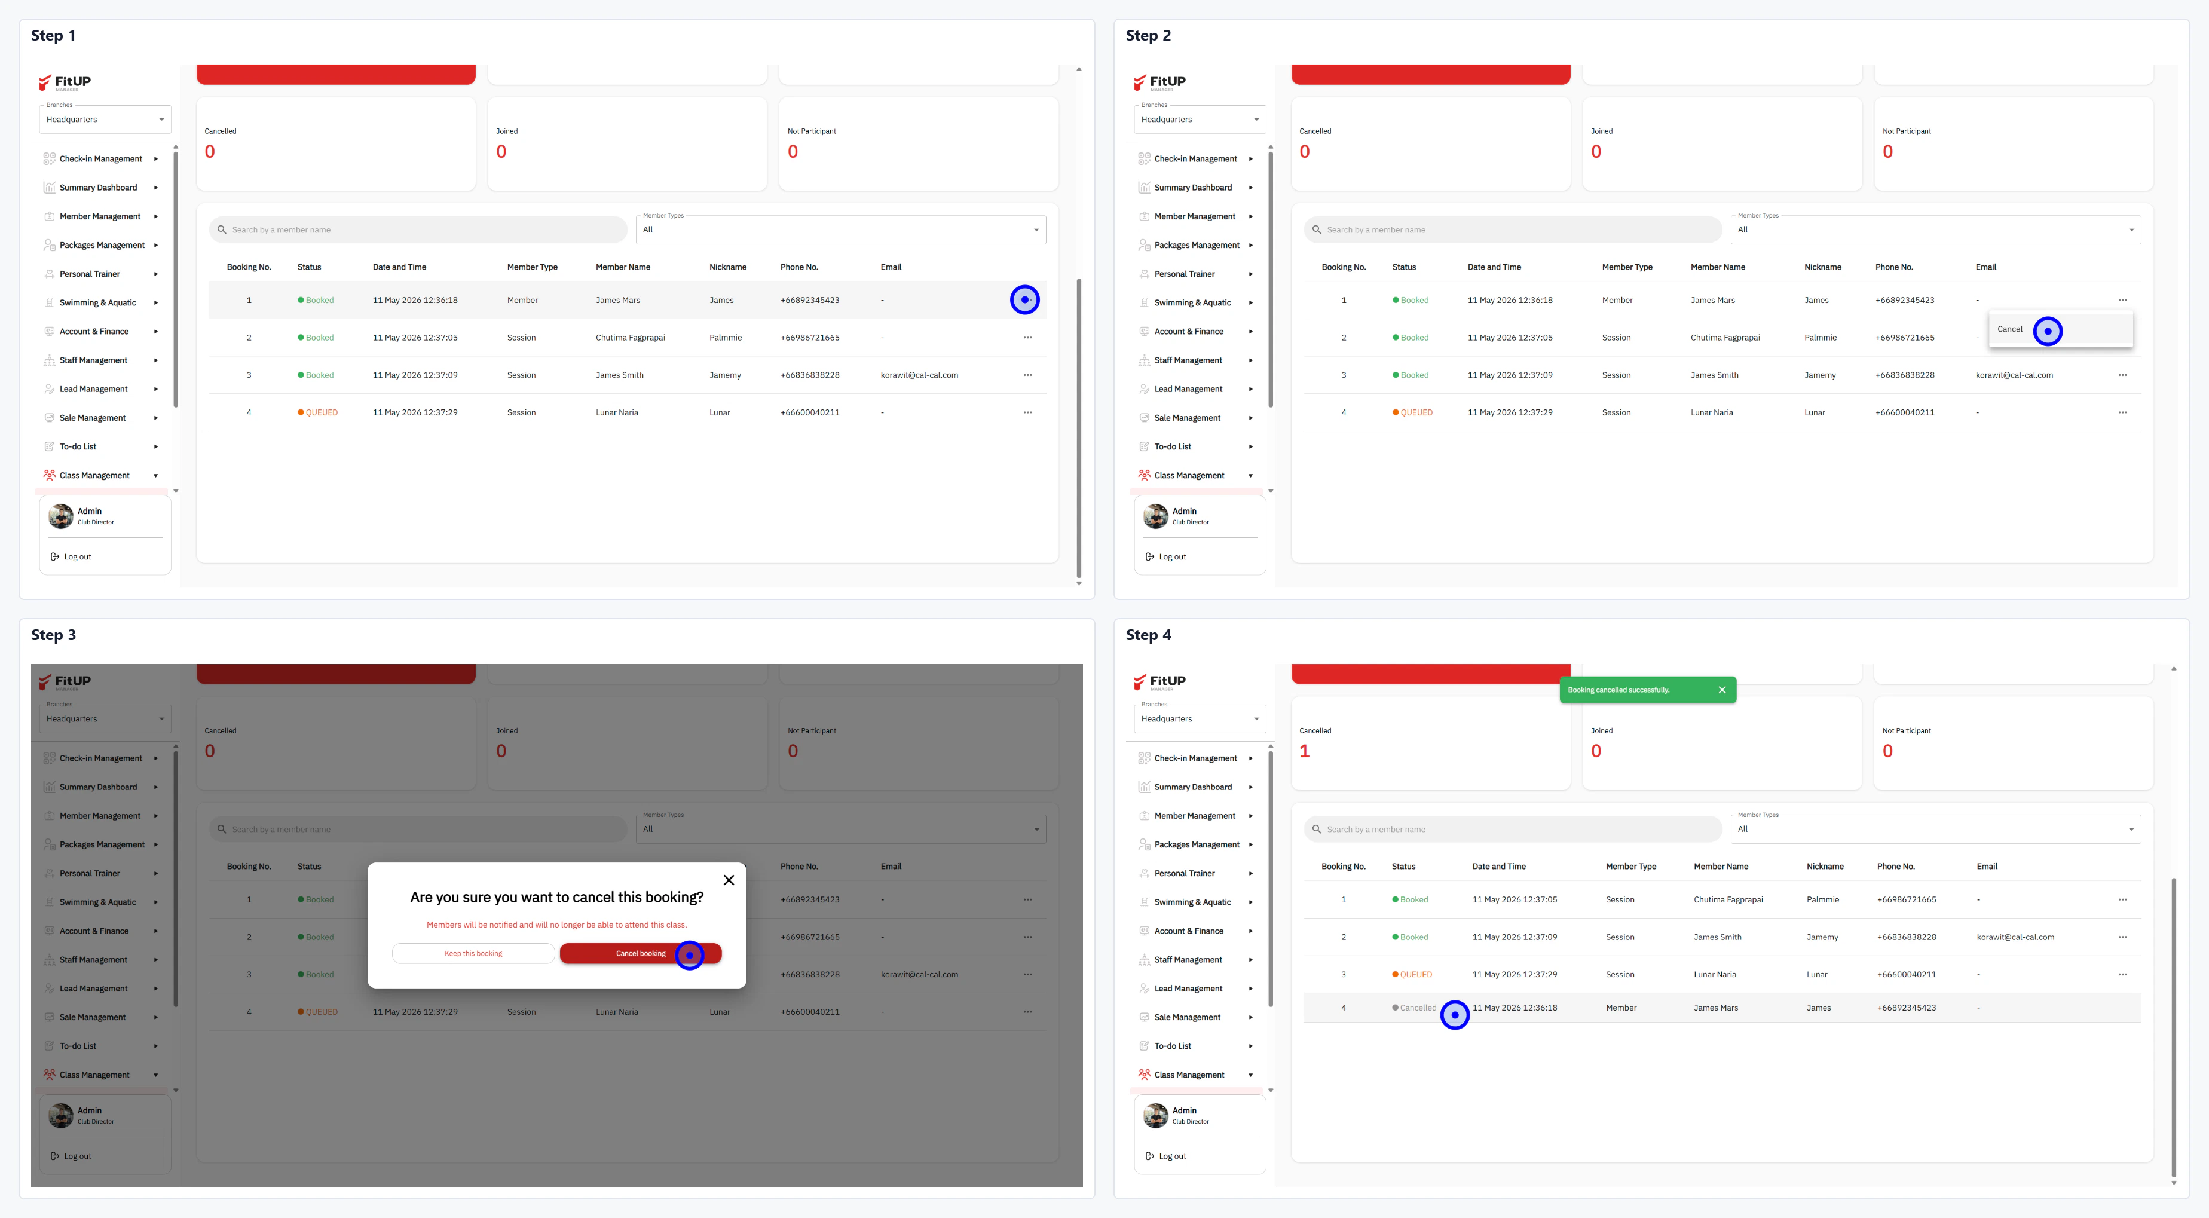Click nickname 'Palmmie' in Step 4

click(x=1823, y=900)
